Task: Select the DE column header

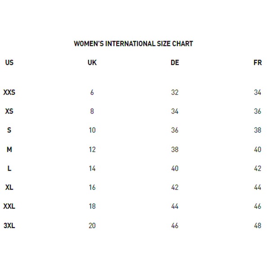Action: pos(175,63)
